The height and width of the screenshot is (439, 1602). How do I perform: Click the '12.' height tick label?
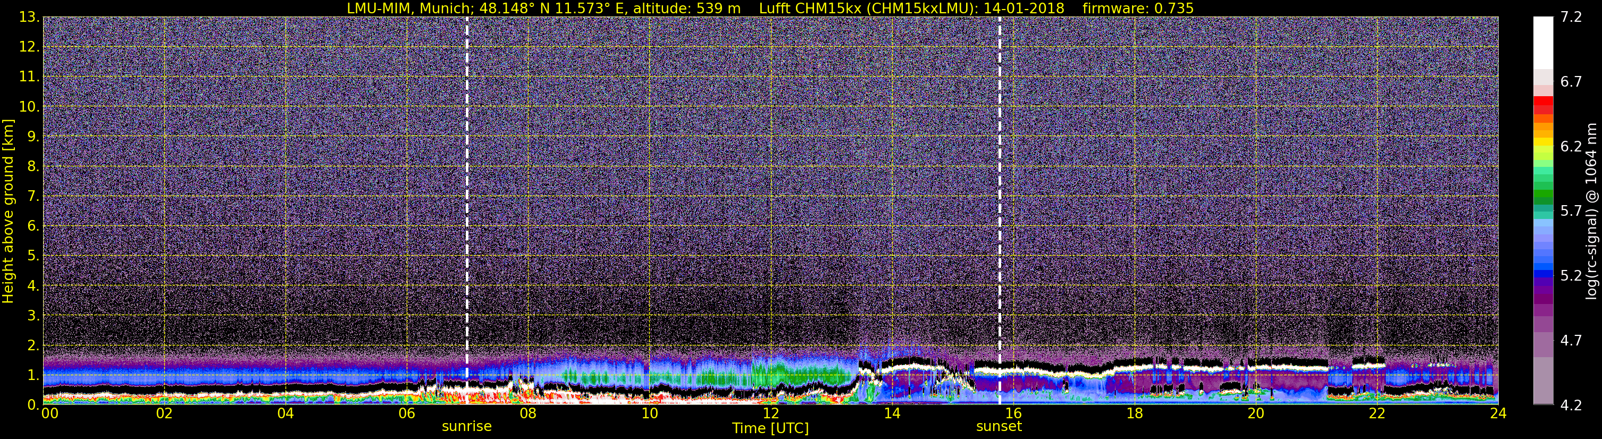(x=29, y=47)
